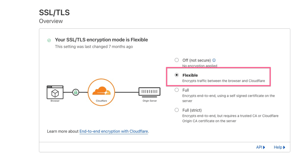Open the End-to-end encryption with Cloudflare link

(x=114, y=131)
